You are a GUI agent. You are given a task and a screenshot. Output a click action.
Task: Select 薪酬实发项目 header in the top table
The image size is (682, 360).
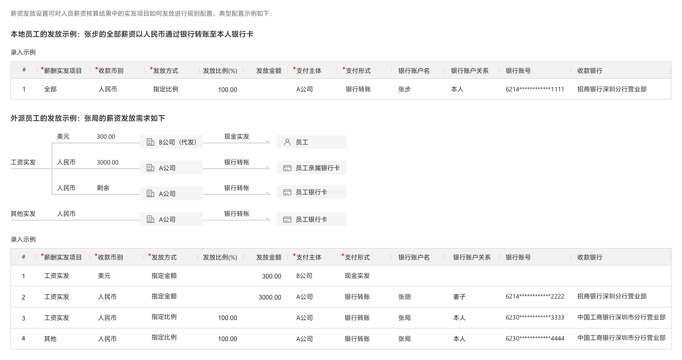point(63,70)
